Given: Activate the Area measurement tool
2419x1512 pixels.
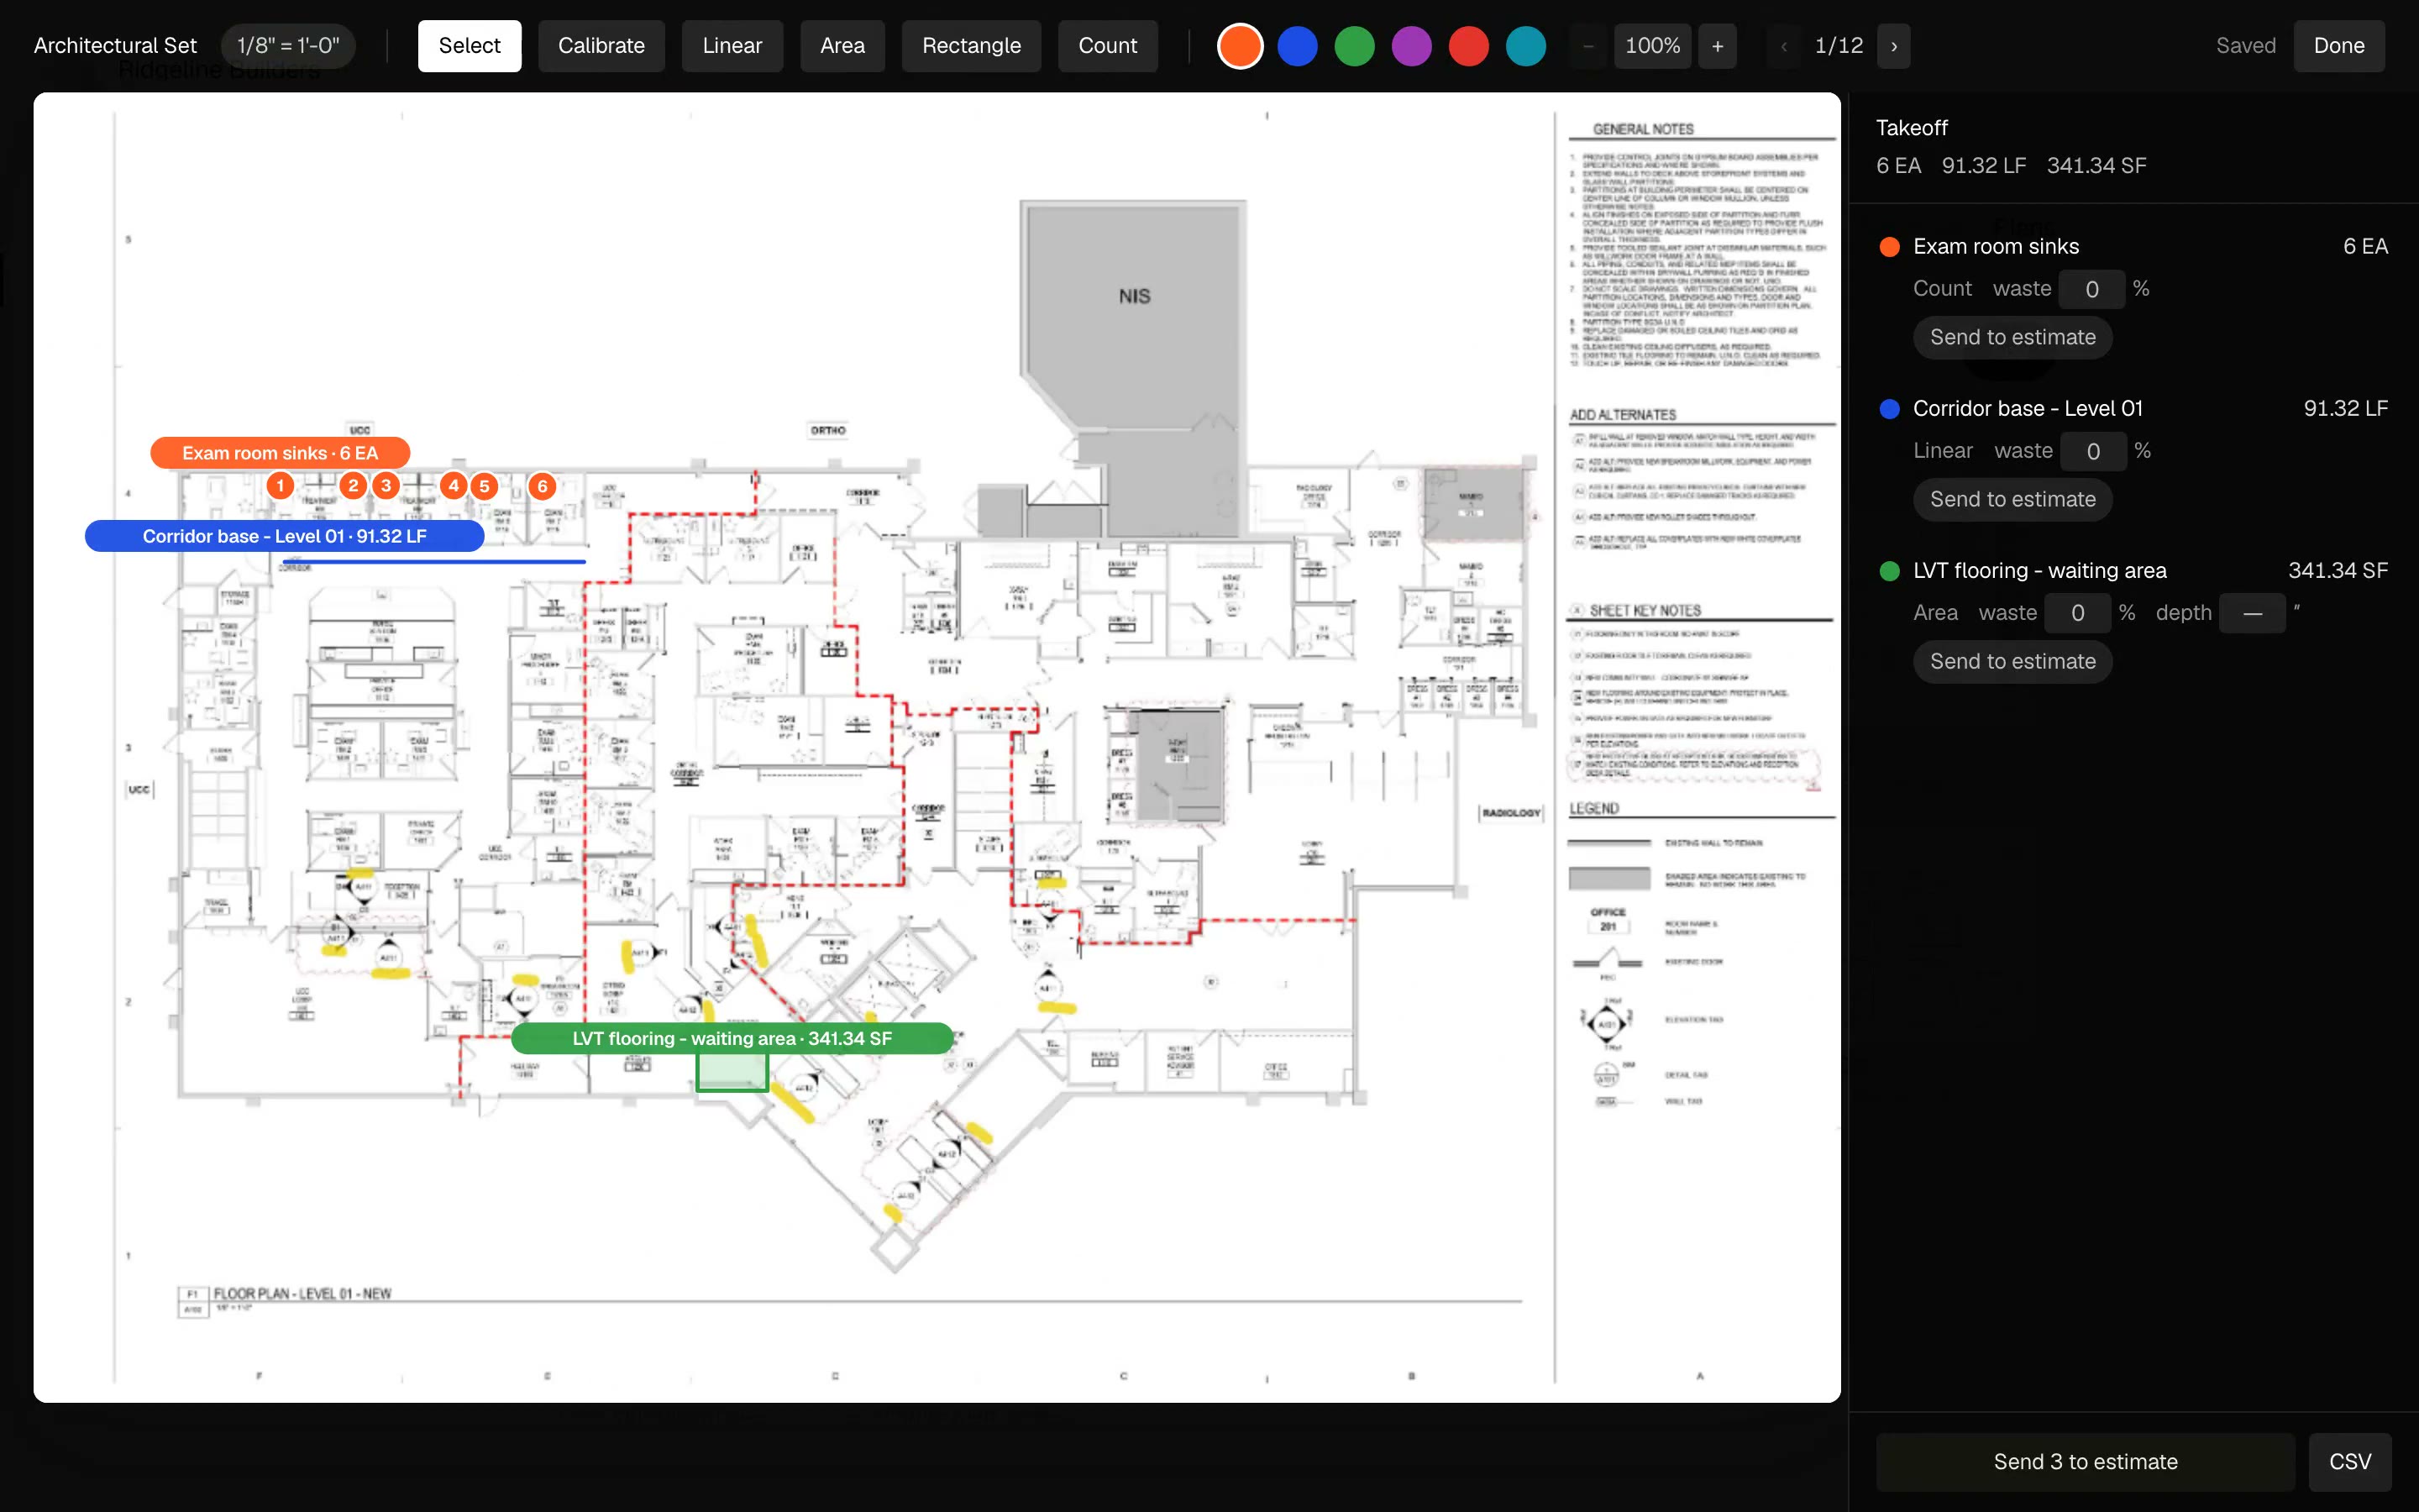Looking at the screenshot, I should coord(842,46).
